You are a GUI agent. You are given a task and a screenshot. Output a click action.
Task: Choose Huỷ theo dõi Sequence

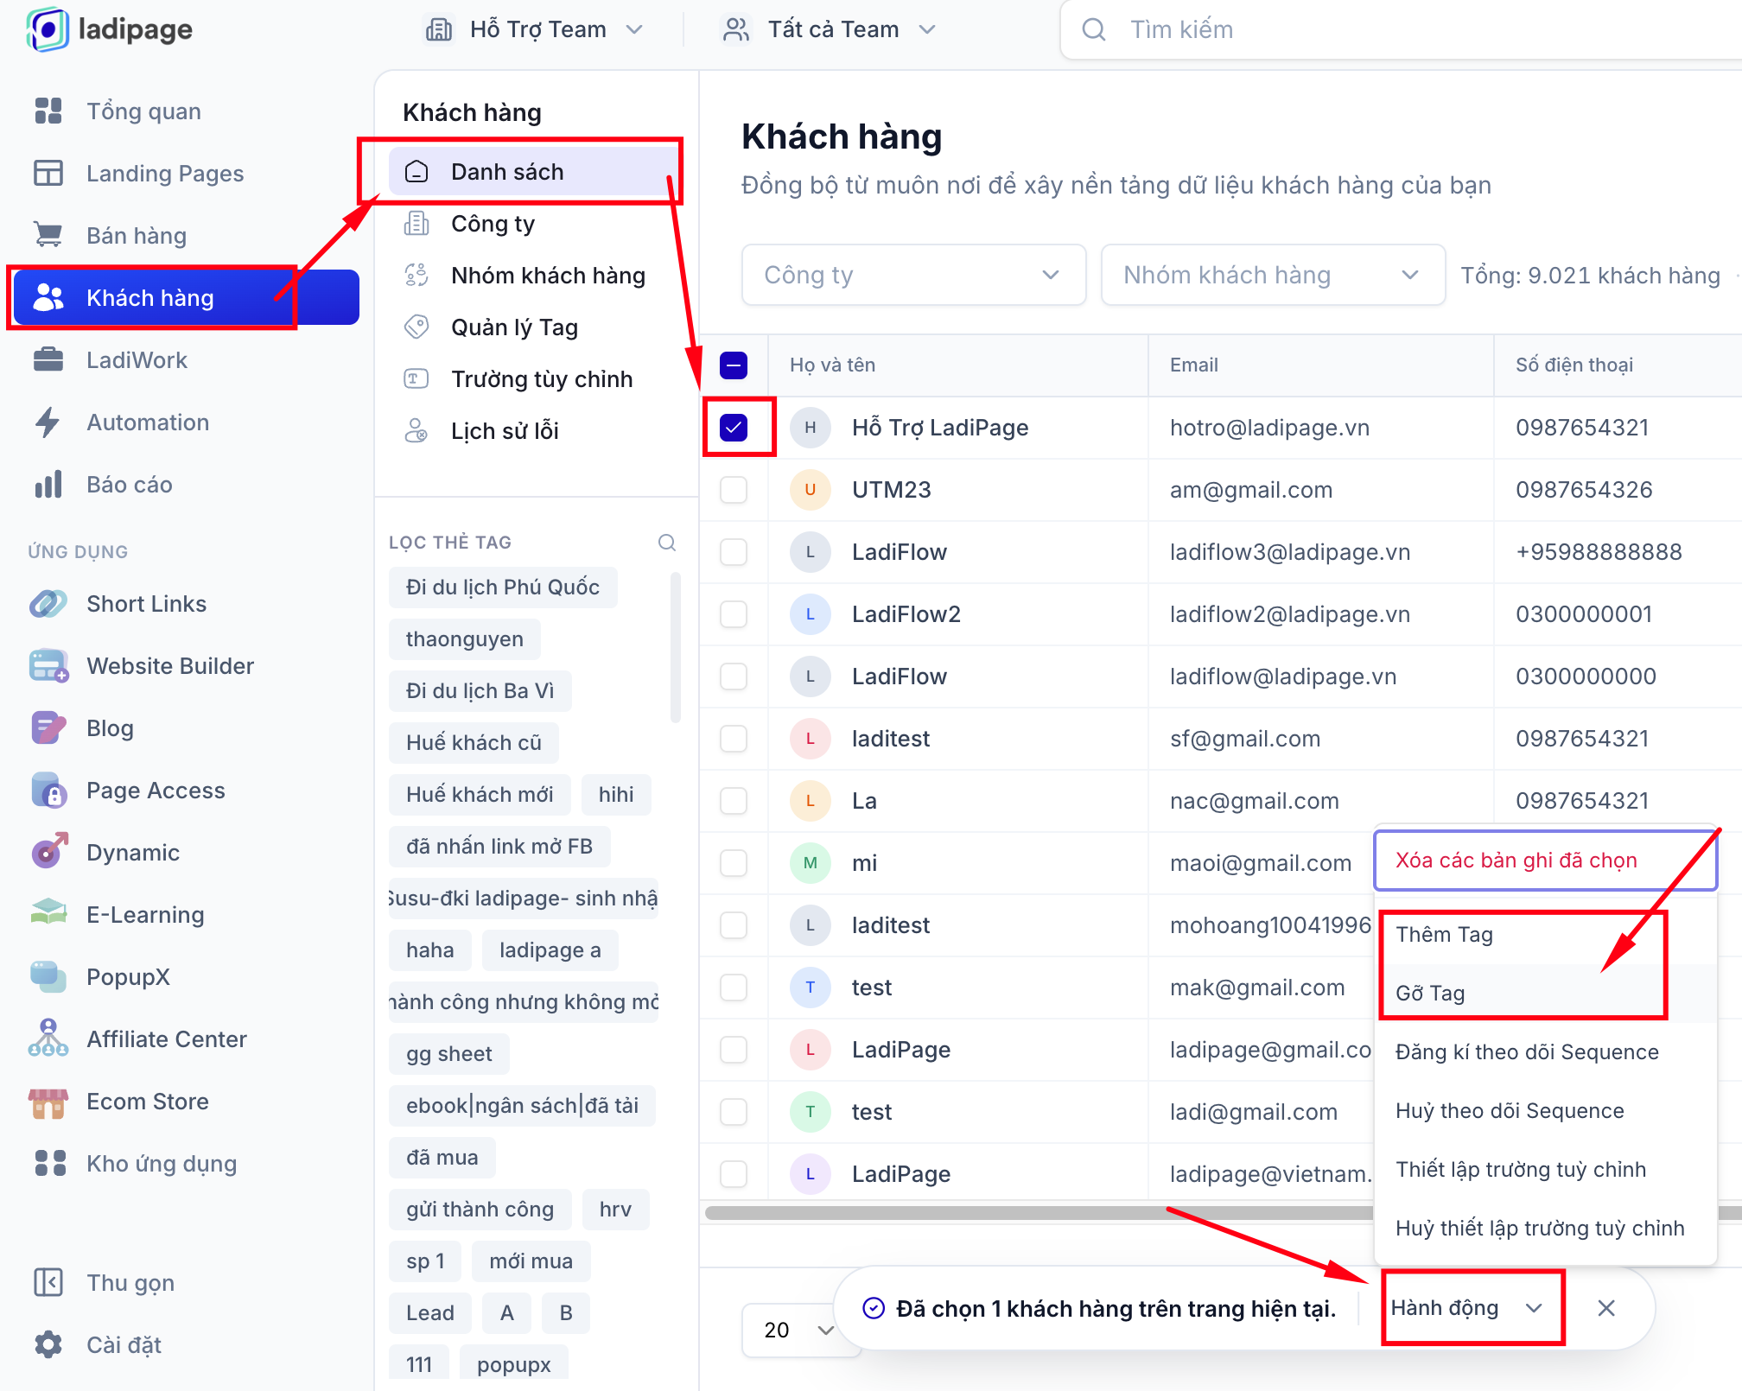[1545, 1111]
